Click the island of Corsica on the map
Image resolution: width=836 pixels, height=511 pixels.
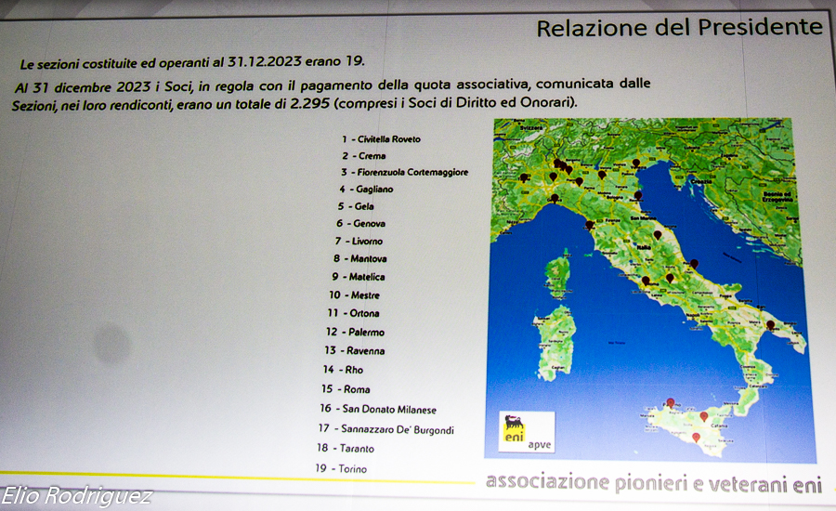click(559, 276)
